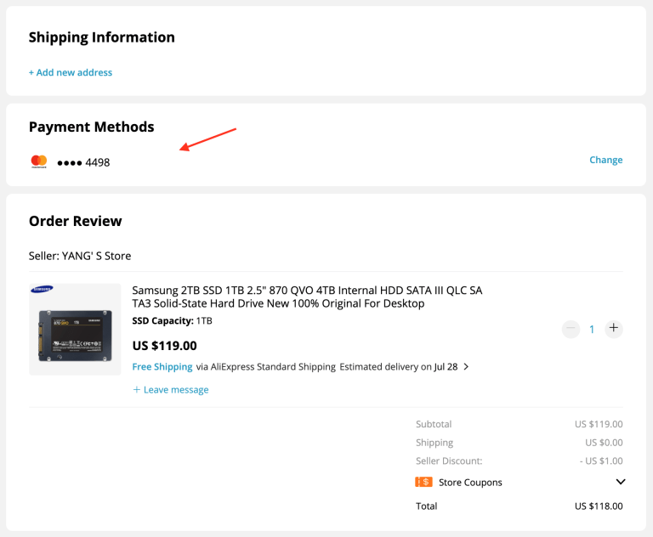Click the Subtotal US $119.00 value
Image resolution: width=653 pixels, height=537 pixels.
[x=599, y=424]
